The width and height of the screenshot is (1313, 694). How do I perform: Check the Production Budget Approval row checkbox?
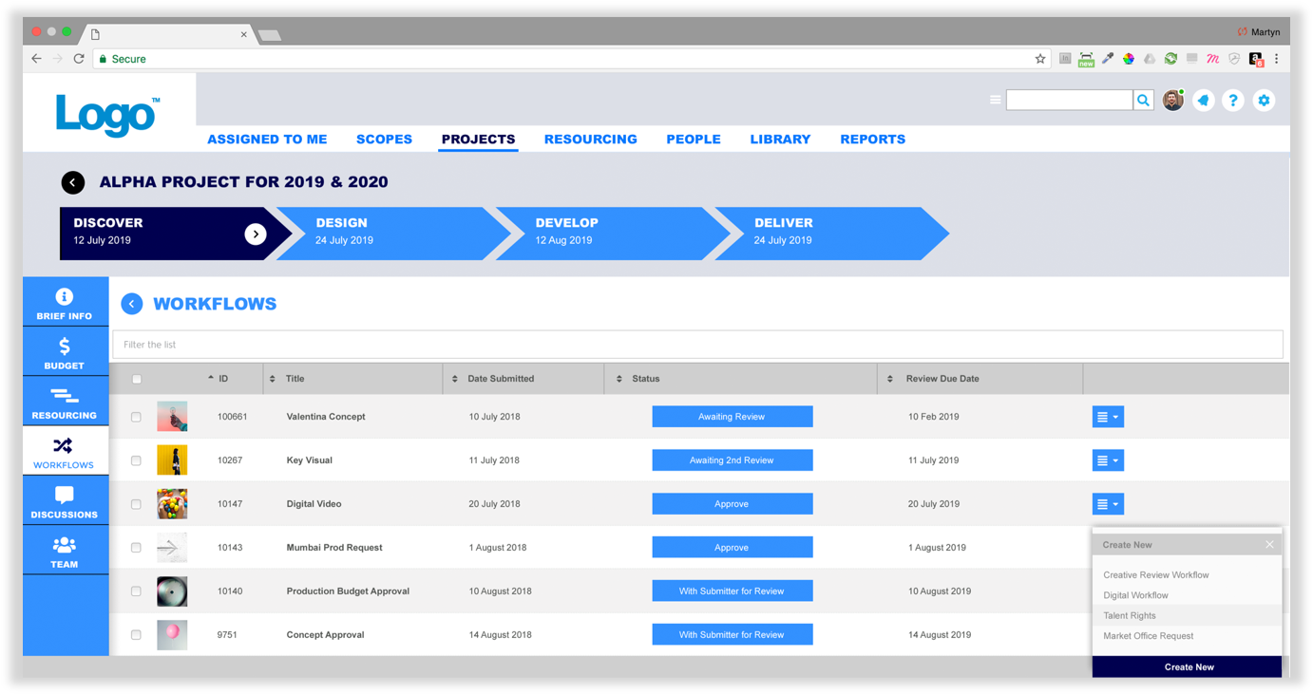point(136,591)
